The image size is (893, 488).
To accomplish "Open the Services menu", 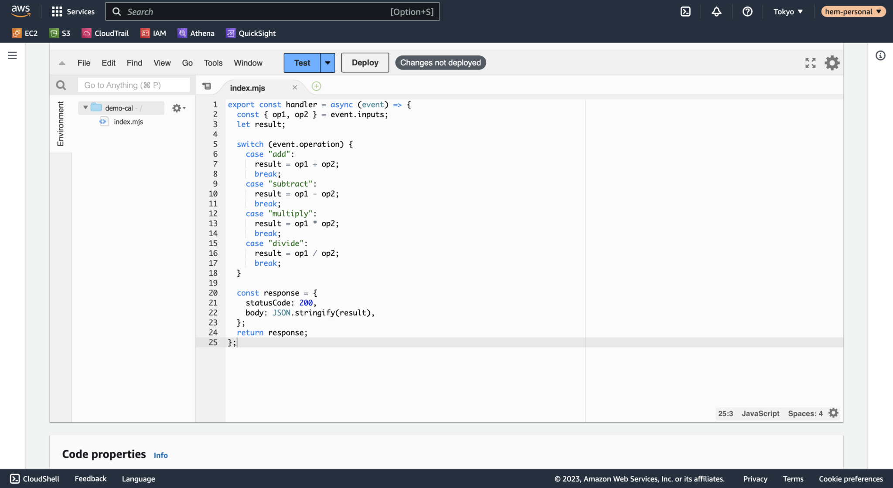I will coord(73,11).
